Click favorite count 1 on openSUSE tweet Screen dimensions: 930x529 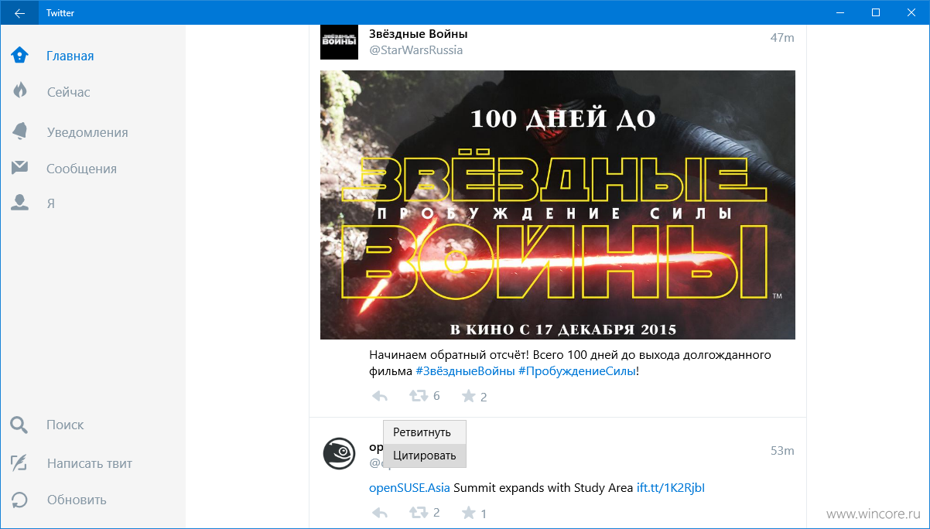tap(484, 514)
